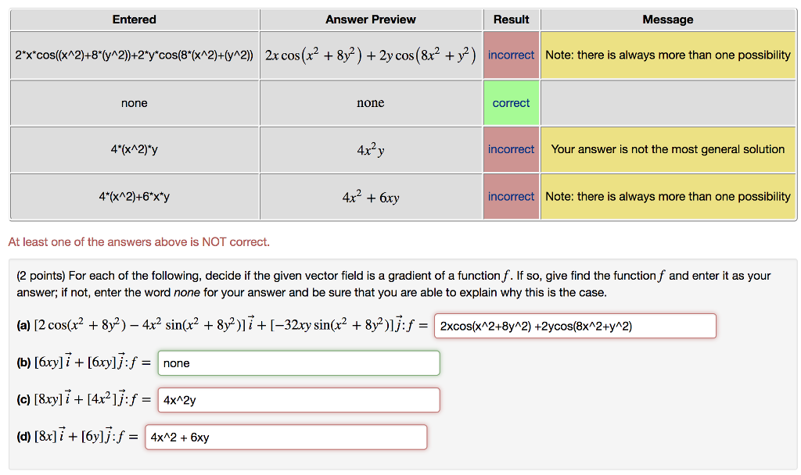Click the 'none' entry in the Entered column
801x475 pixels.
click(x=134, y=102)
